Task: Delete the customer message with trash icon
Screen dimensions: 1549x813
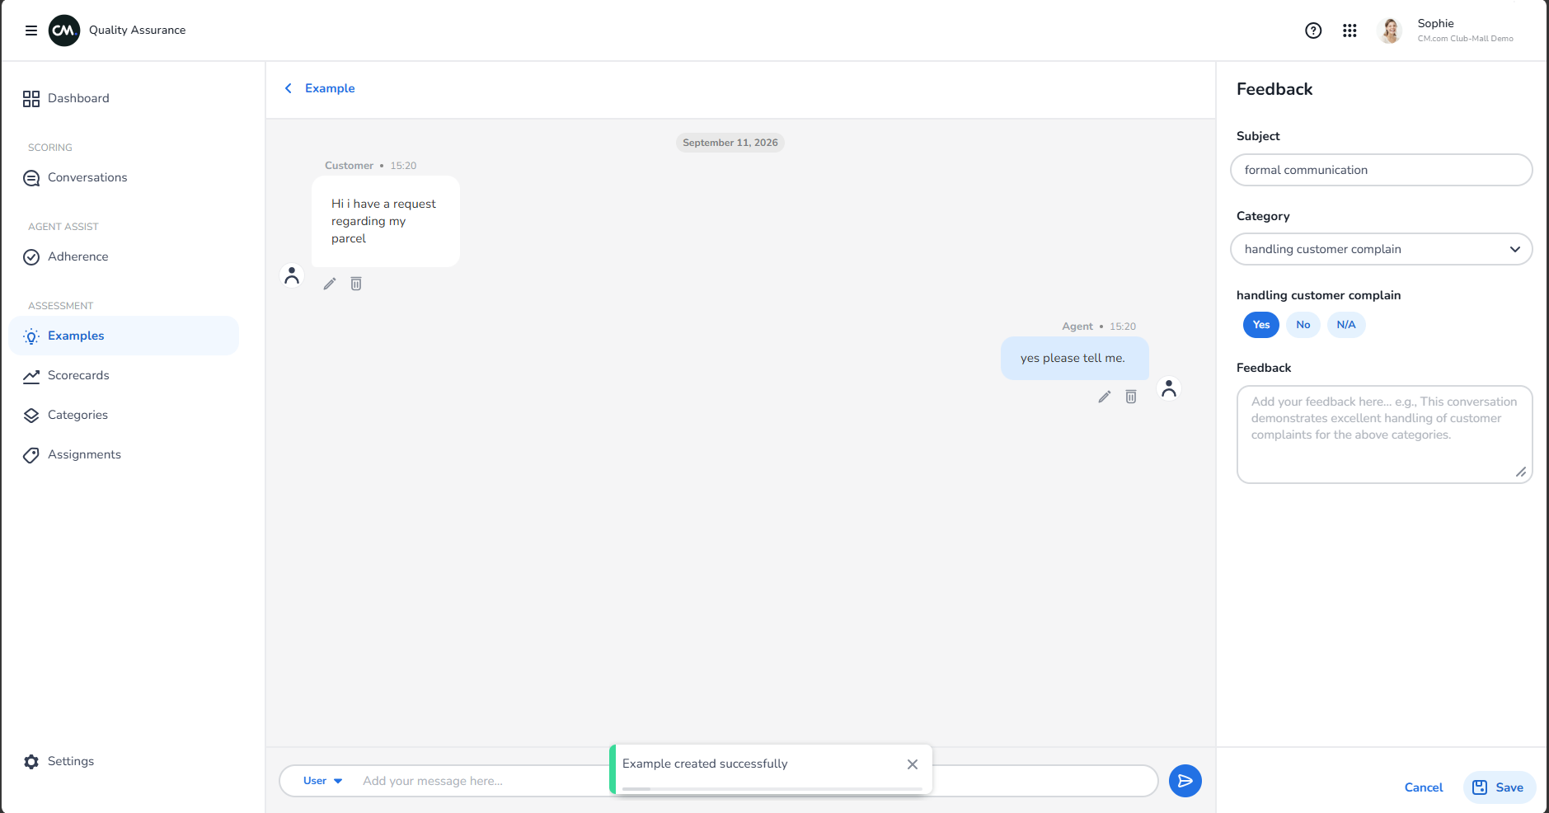Action: 356,284
